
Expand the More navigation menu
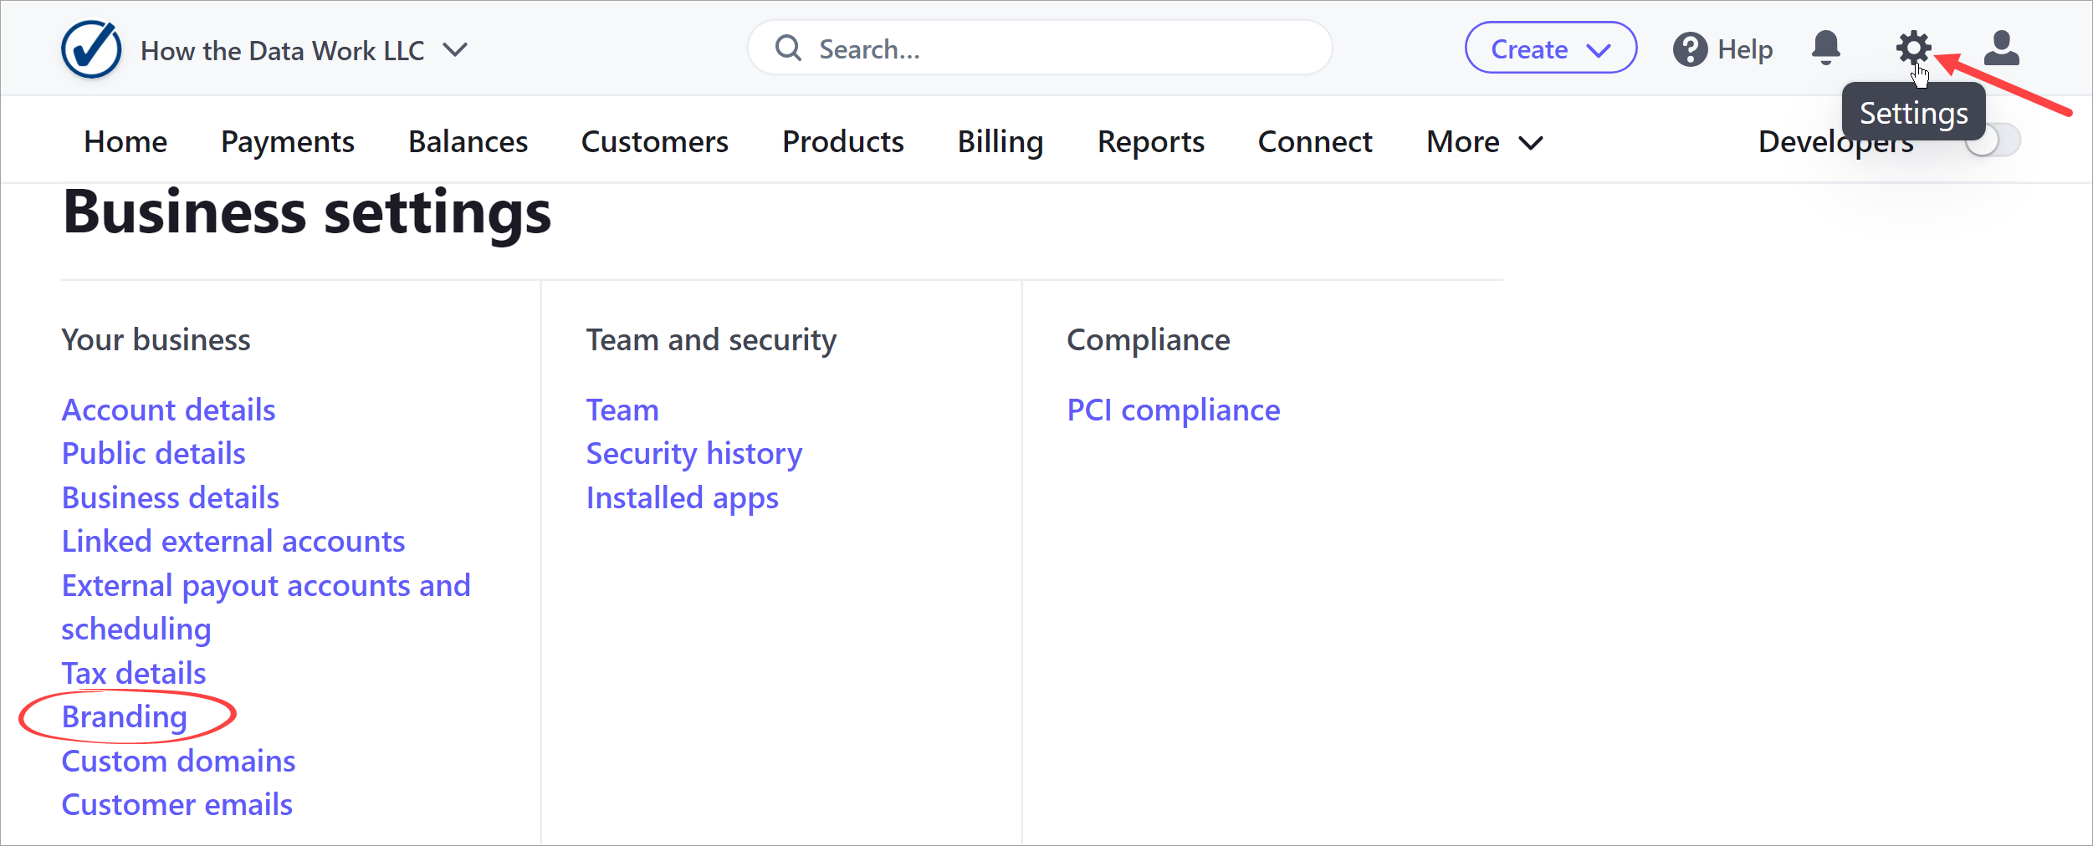pos(1484,142)
